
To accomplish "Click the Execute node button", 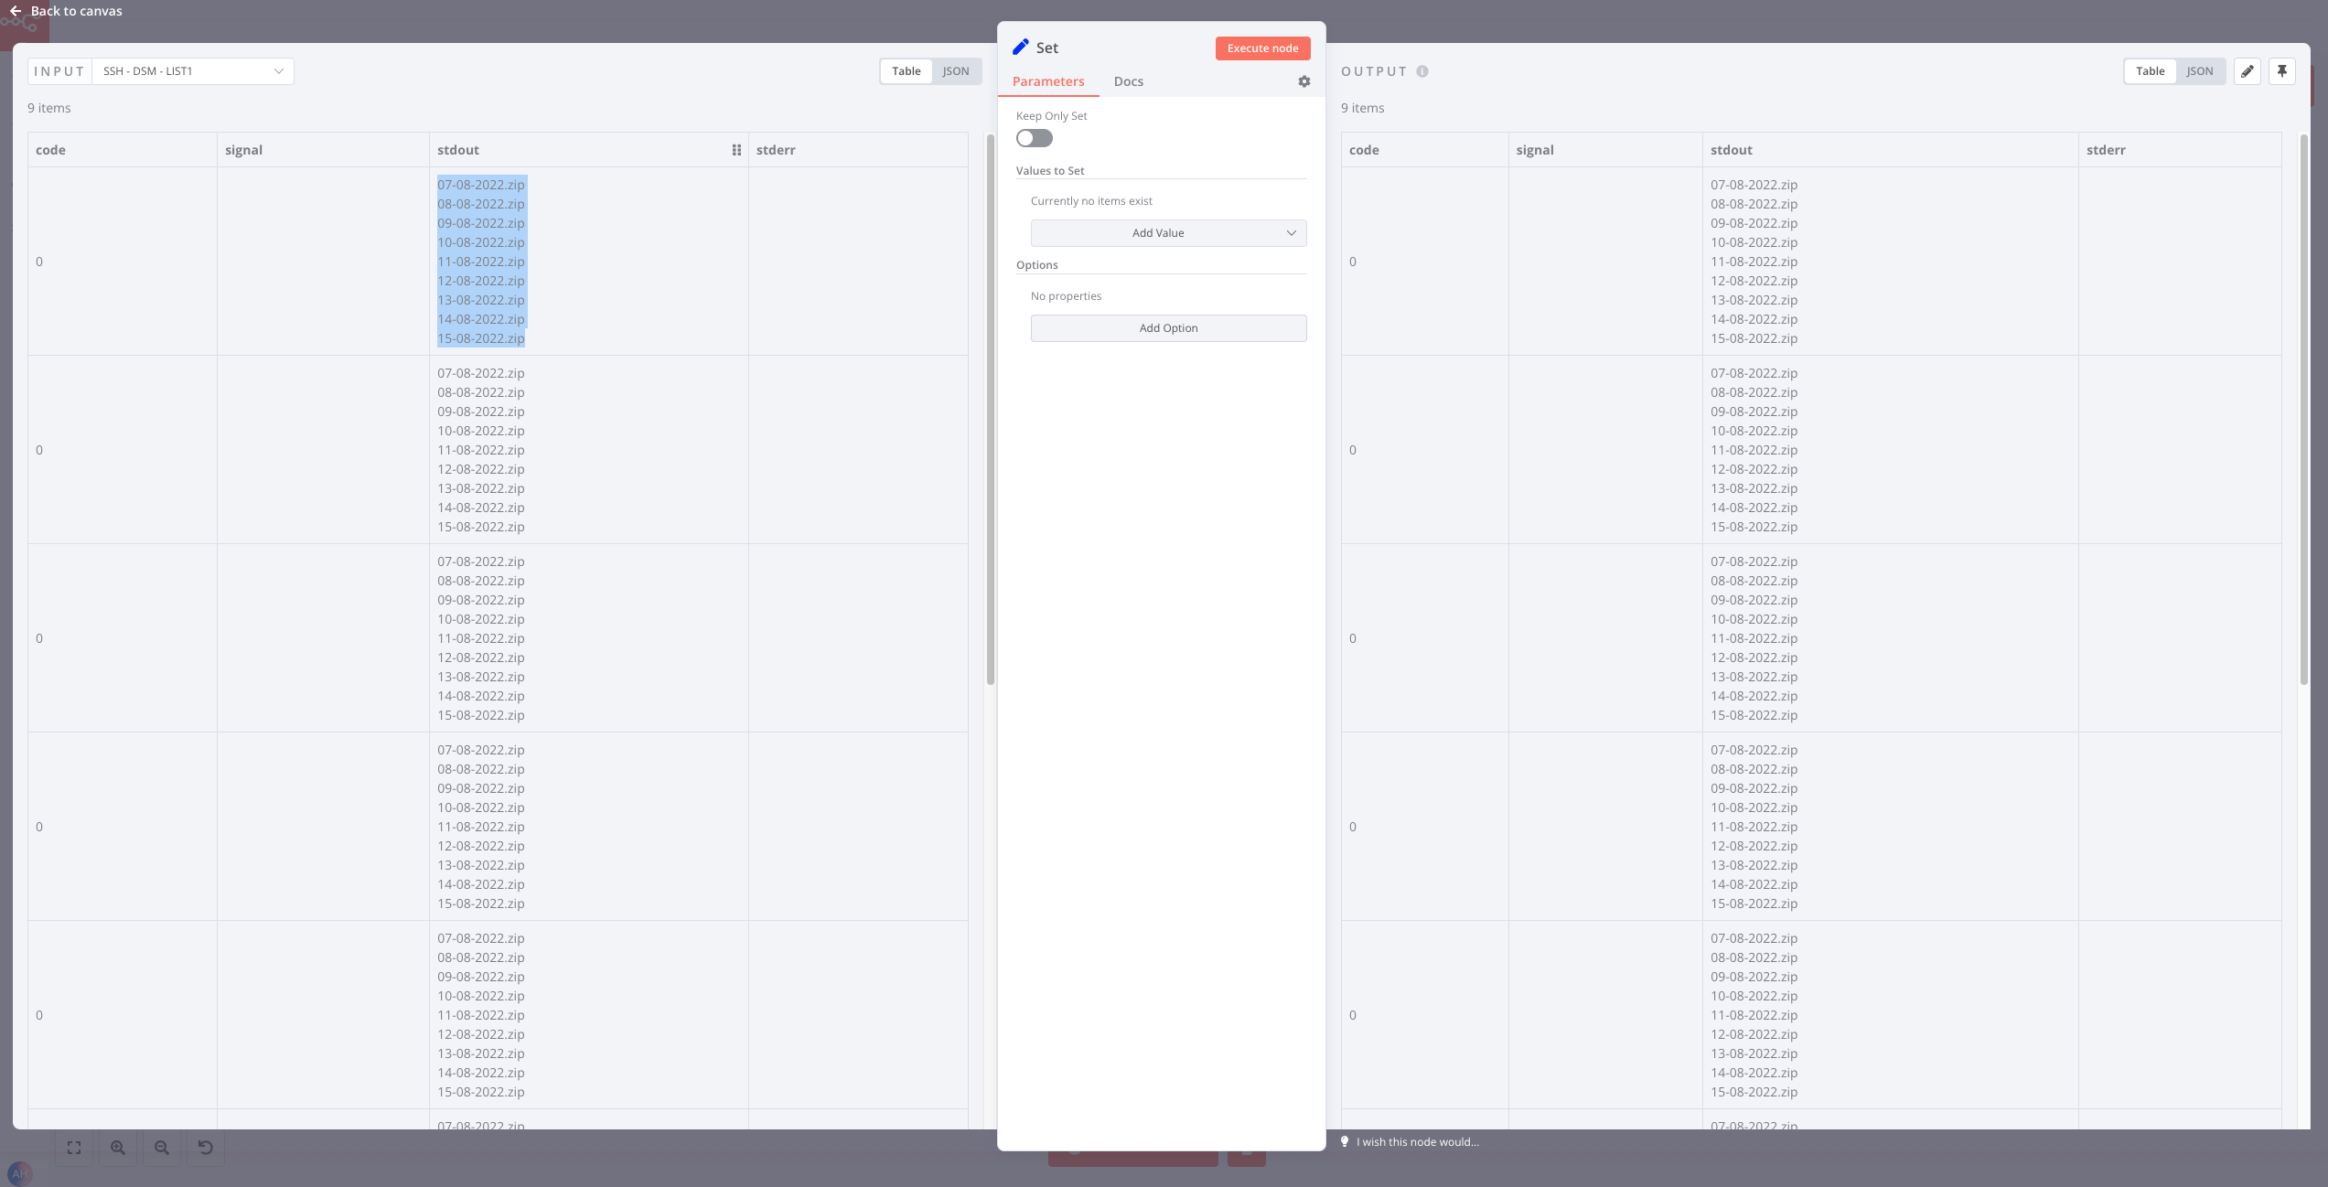I will point(1262,48).
